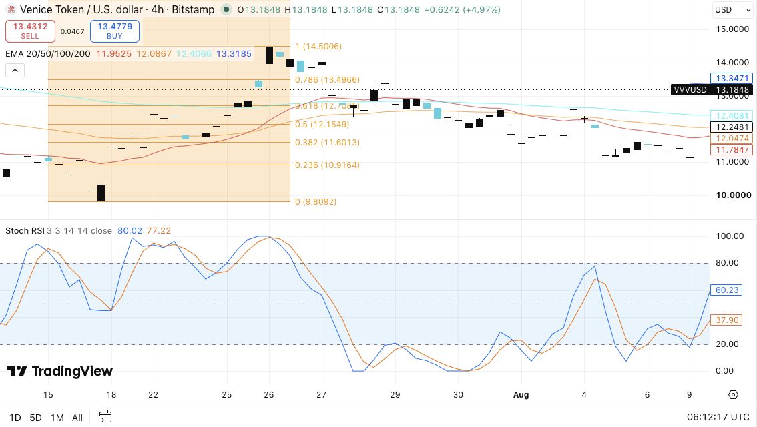Click the VVVUSD price label 13.1848
Screen dimensions: 757x427
[x=712, y=90]
